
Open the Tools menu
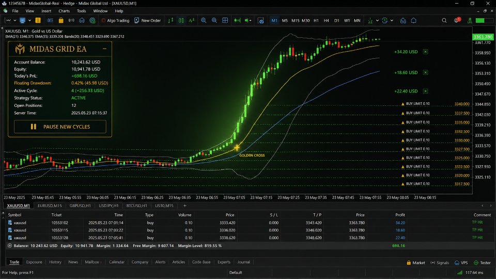[x=81, y=11]
